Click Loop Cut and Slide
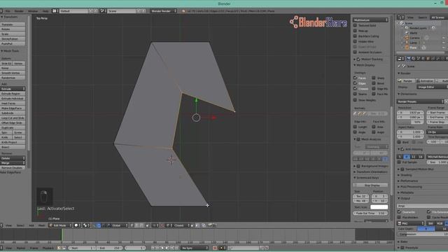 [x=13, y=118]
